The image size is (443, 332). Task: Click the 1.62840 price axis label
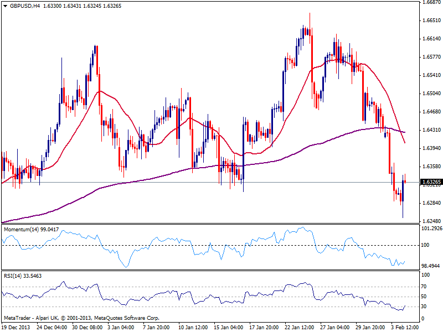[x=431, y=203]
